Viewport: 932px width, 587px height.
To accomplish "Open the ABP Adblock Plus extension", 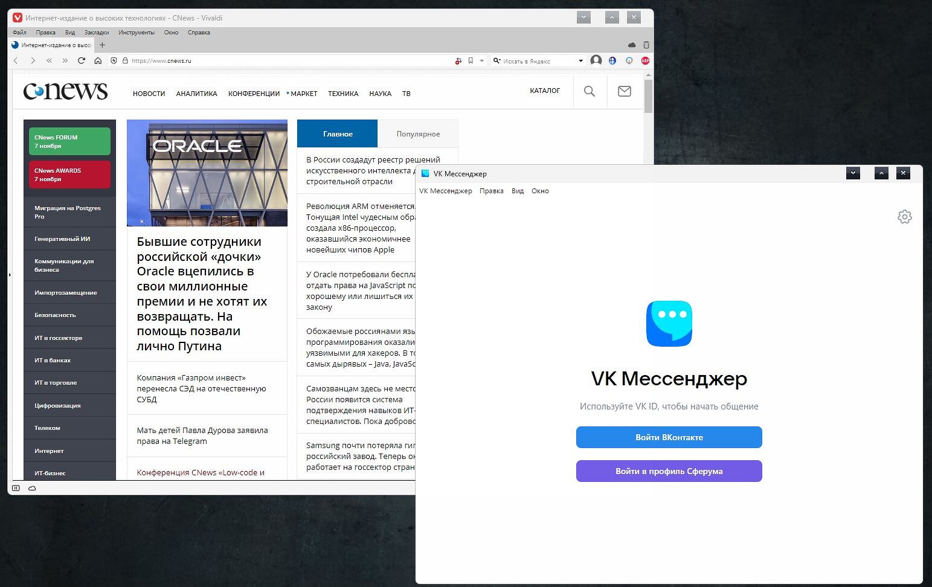I will pyautogui.click(x=645, y=60).
